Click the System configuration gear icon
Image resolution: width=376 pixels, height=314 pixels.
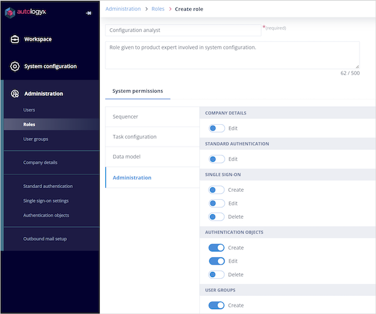[15, 66]
